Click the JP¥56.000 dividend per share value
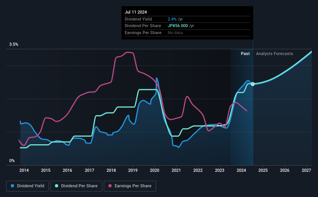318x197 pixels. coord(178,26)
